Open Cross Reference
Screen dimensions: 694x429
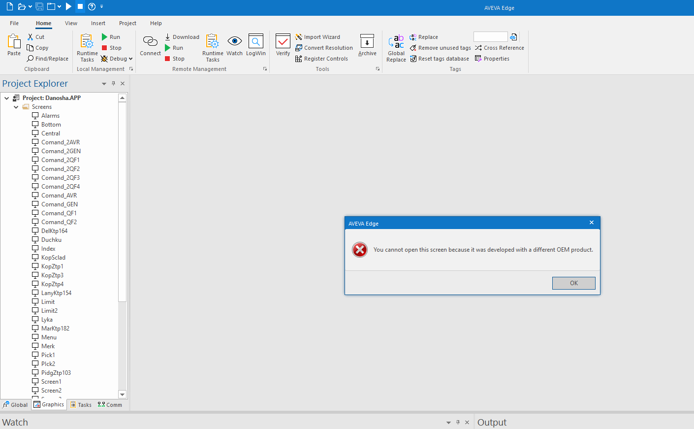click(500, 48)
